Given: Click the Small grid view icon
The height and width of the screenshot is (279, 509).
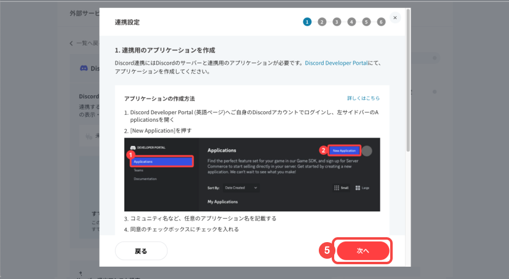Looking at the screenshot, I should click(x=340, y=188).
